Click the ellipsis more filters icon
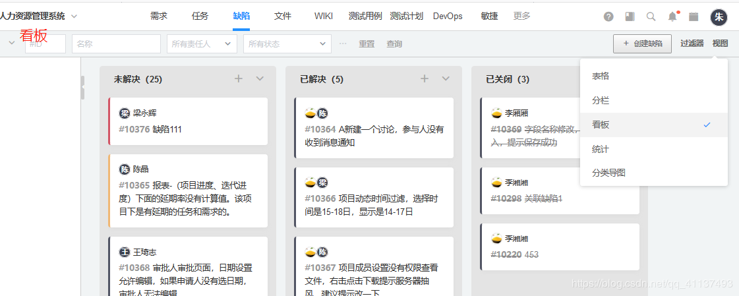Screen dimensions: 739x296 click(x=343, y=44)
